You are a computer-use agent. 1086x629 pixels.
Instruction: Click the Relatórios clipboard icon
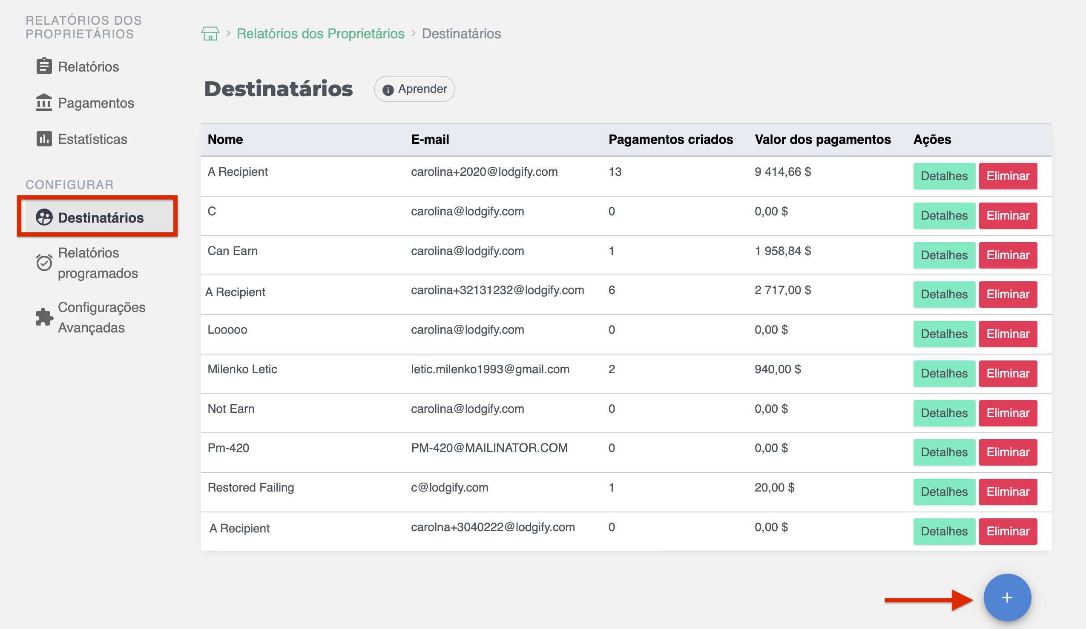click(44, 66)
